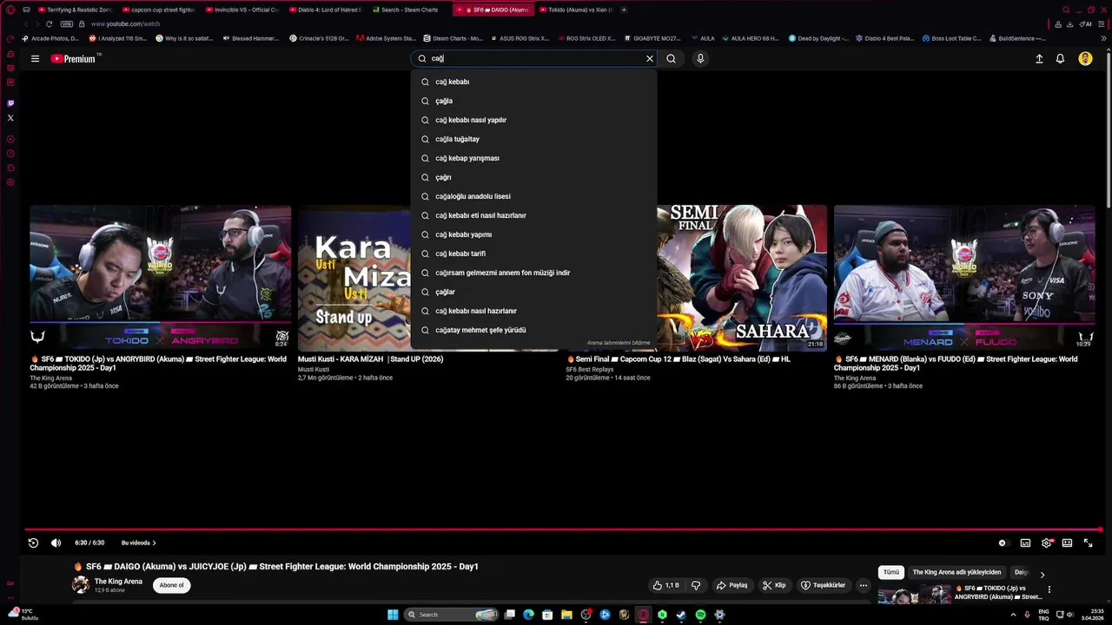Switch to theater mode view

[x=1067, y=543]
